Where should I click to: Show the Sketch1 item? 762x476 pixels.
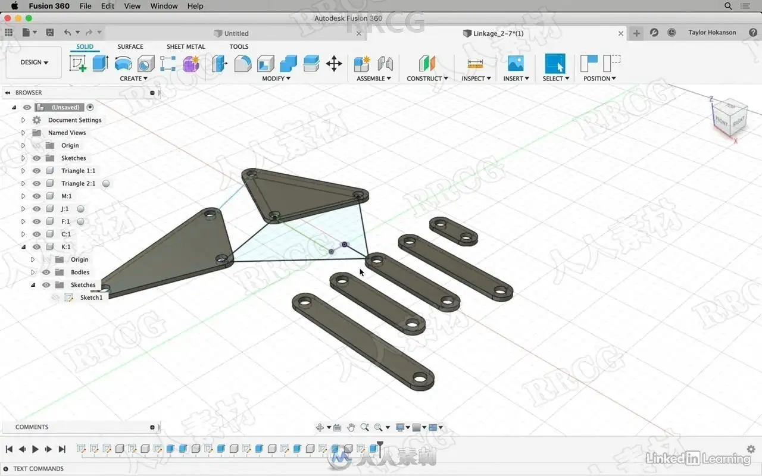(x=55, y=297)
